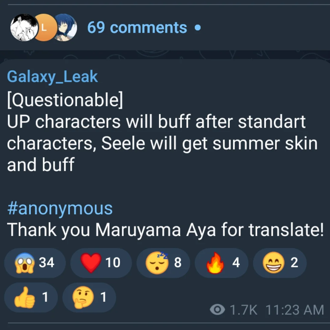The image size is (330, 330).
Task: Open the Galaxy_Leak channel name
Action: tap(53, 76)
